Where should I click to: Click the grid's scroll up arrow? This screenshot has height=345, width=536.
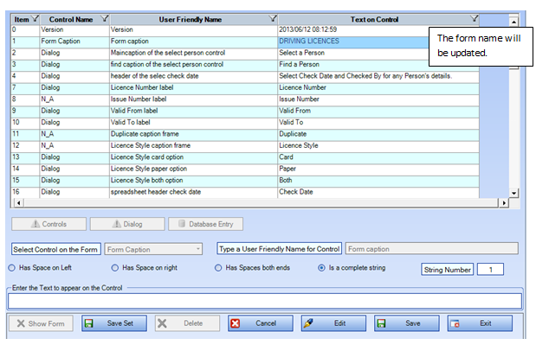coord(513,22)
